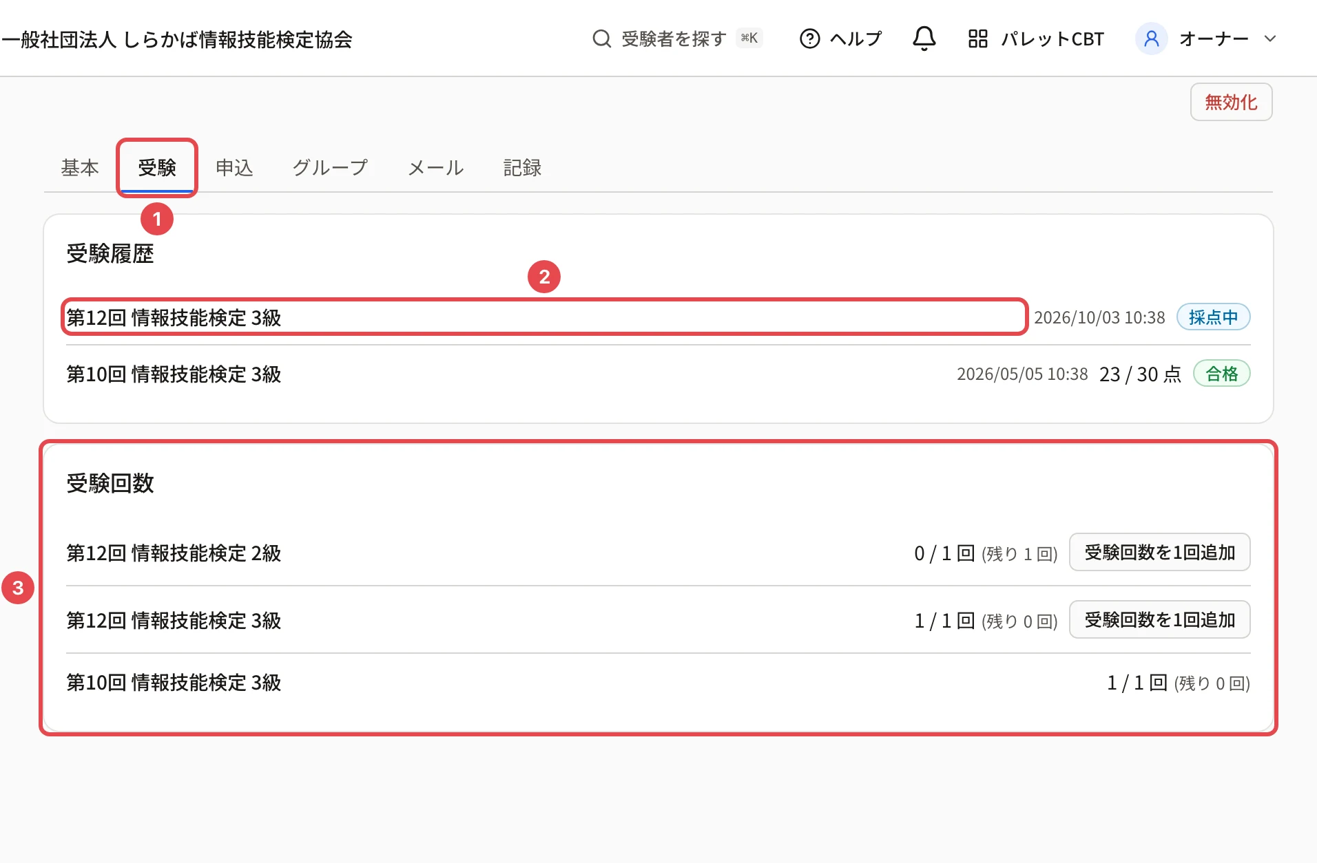1317x863 pixels.
Task: Switch to the 基本 tab
Action: 80,167
